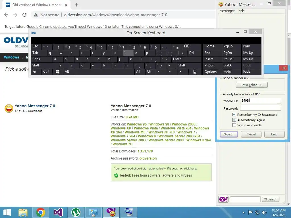
Task: Open Visual Studio from taskbar
Action: [x=58, y=212]
